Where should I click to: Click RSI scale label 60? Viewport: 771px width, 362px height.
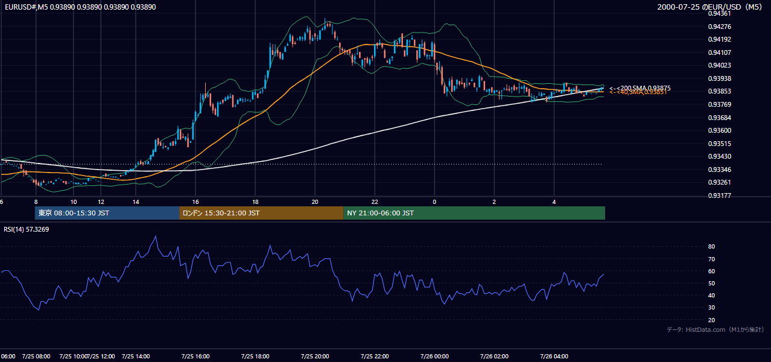point(711,271)
